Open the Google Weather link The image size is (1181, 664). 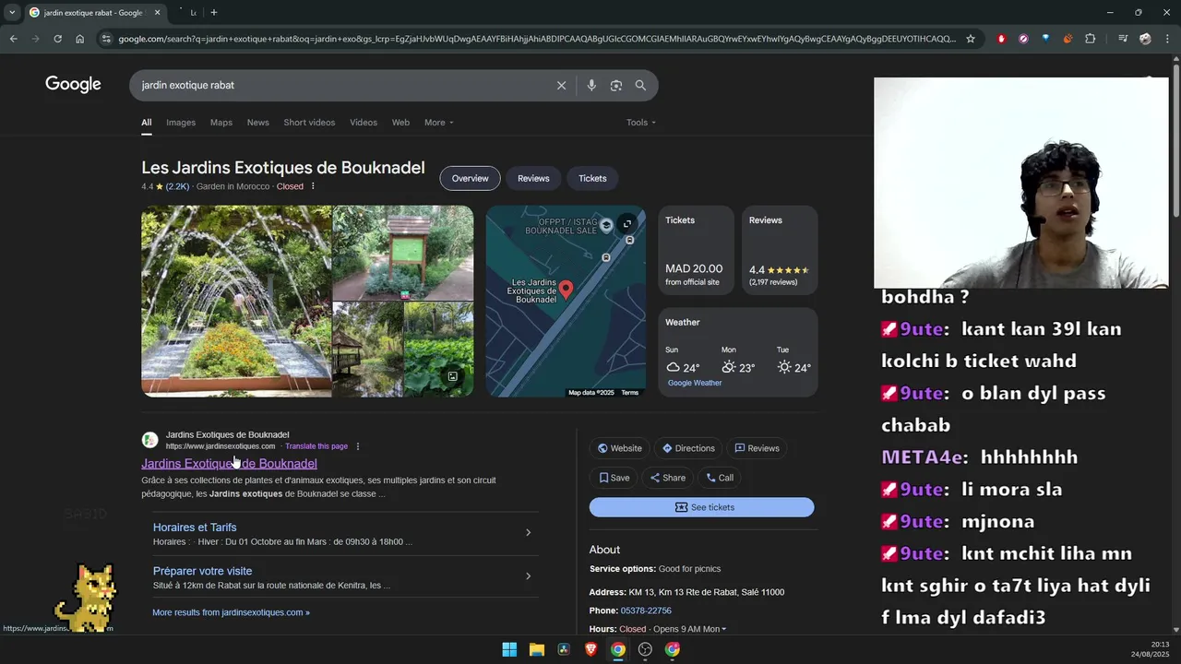695,383
